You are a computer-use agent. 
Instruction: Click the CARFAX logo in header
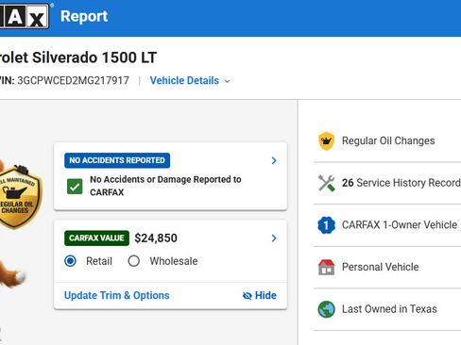tap(25, 16)
